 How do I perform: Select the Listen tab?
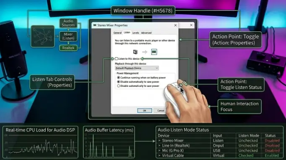(127, 33)
